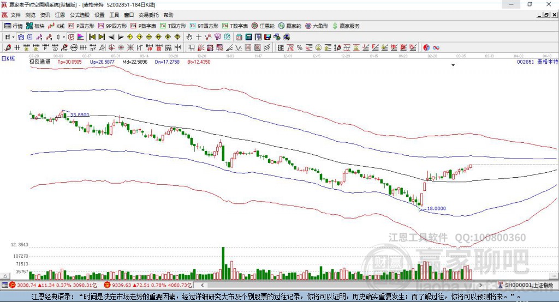The width and height of the screenshot is (559, 302).
Task: Click the Md=22.5896 value
Action: (x=135, y=62)
